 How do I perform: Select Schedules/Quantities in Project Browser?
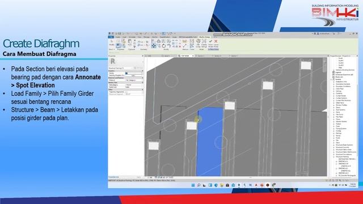pyautogui.click(x=344, y=75)
